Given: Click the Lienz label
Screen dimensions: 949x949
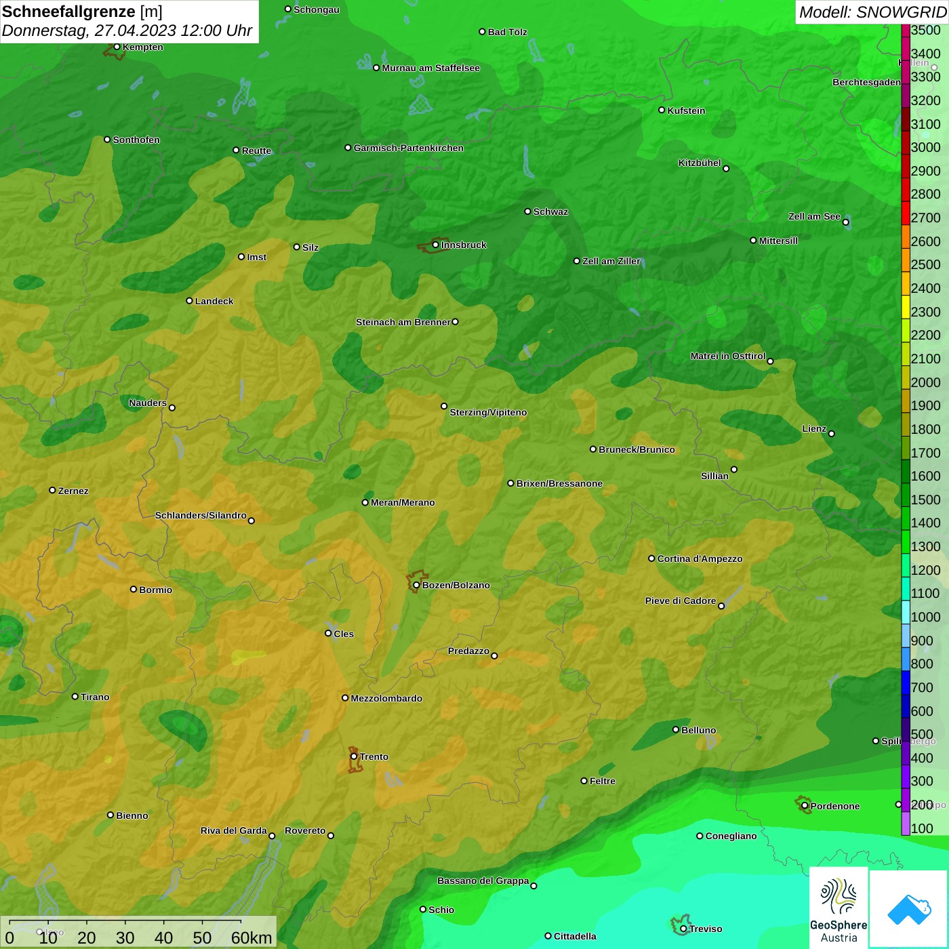Looking at the screenshot, I should pos(814,428).
